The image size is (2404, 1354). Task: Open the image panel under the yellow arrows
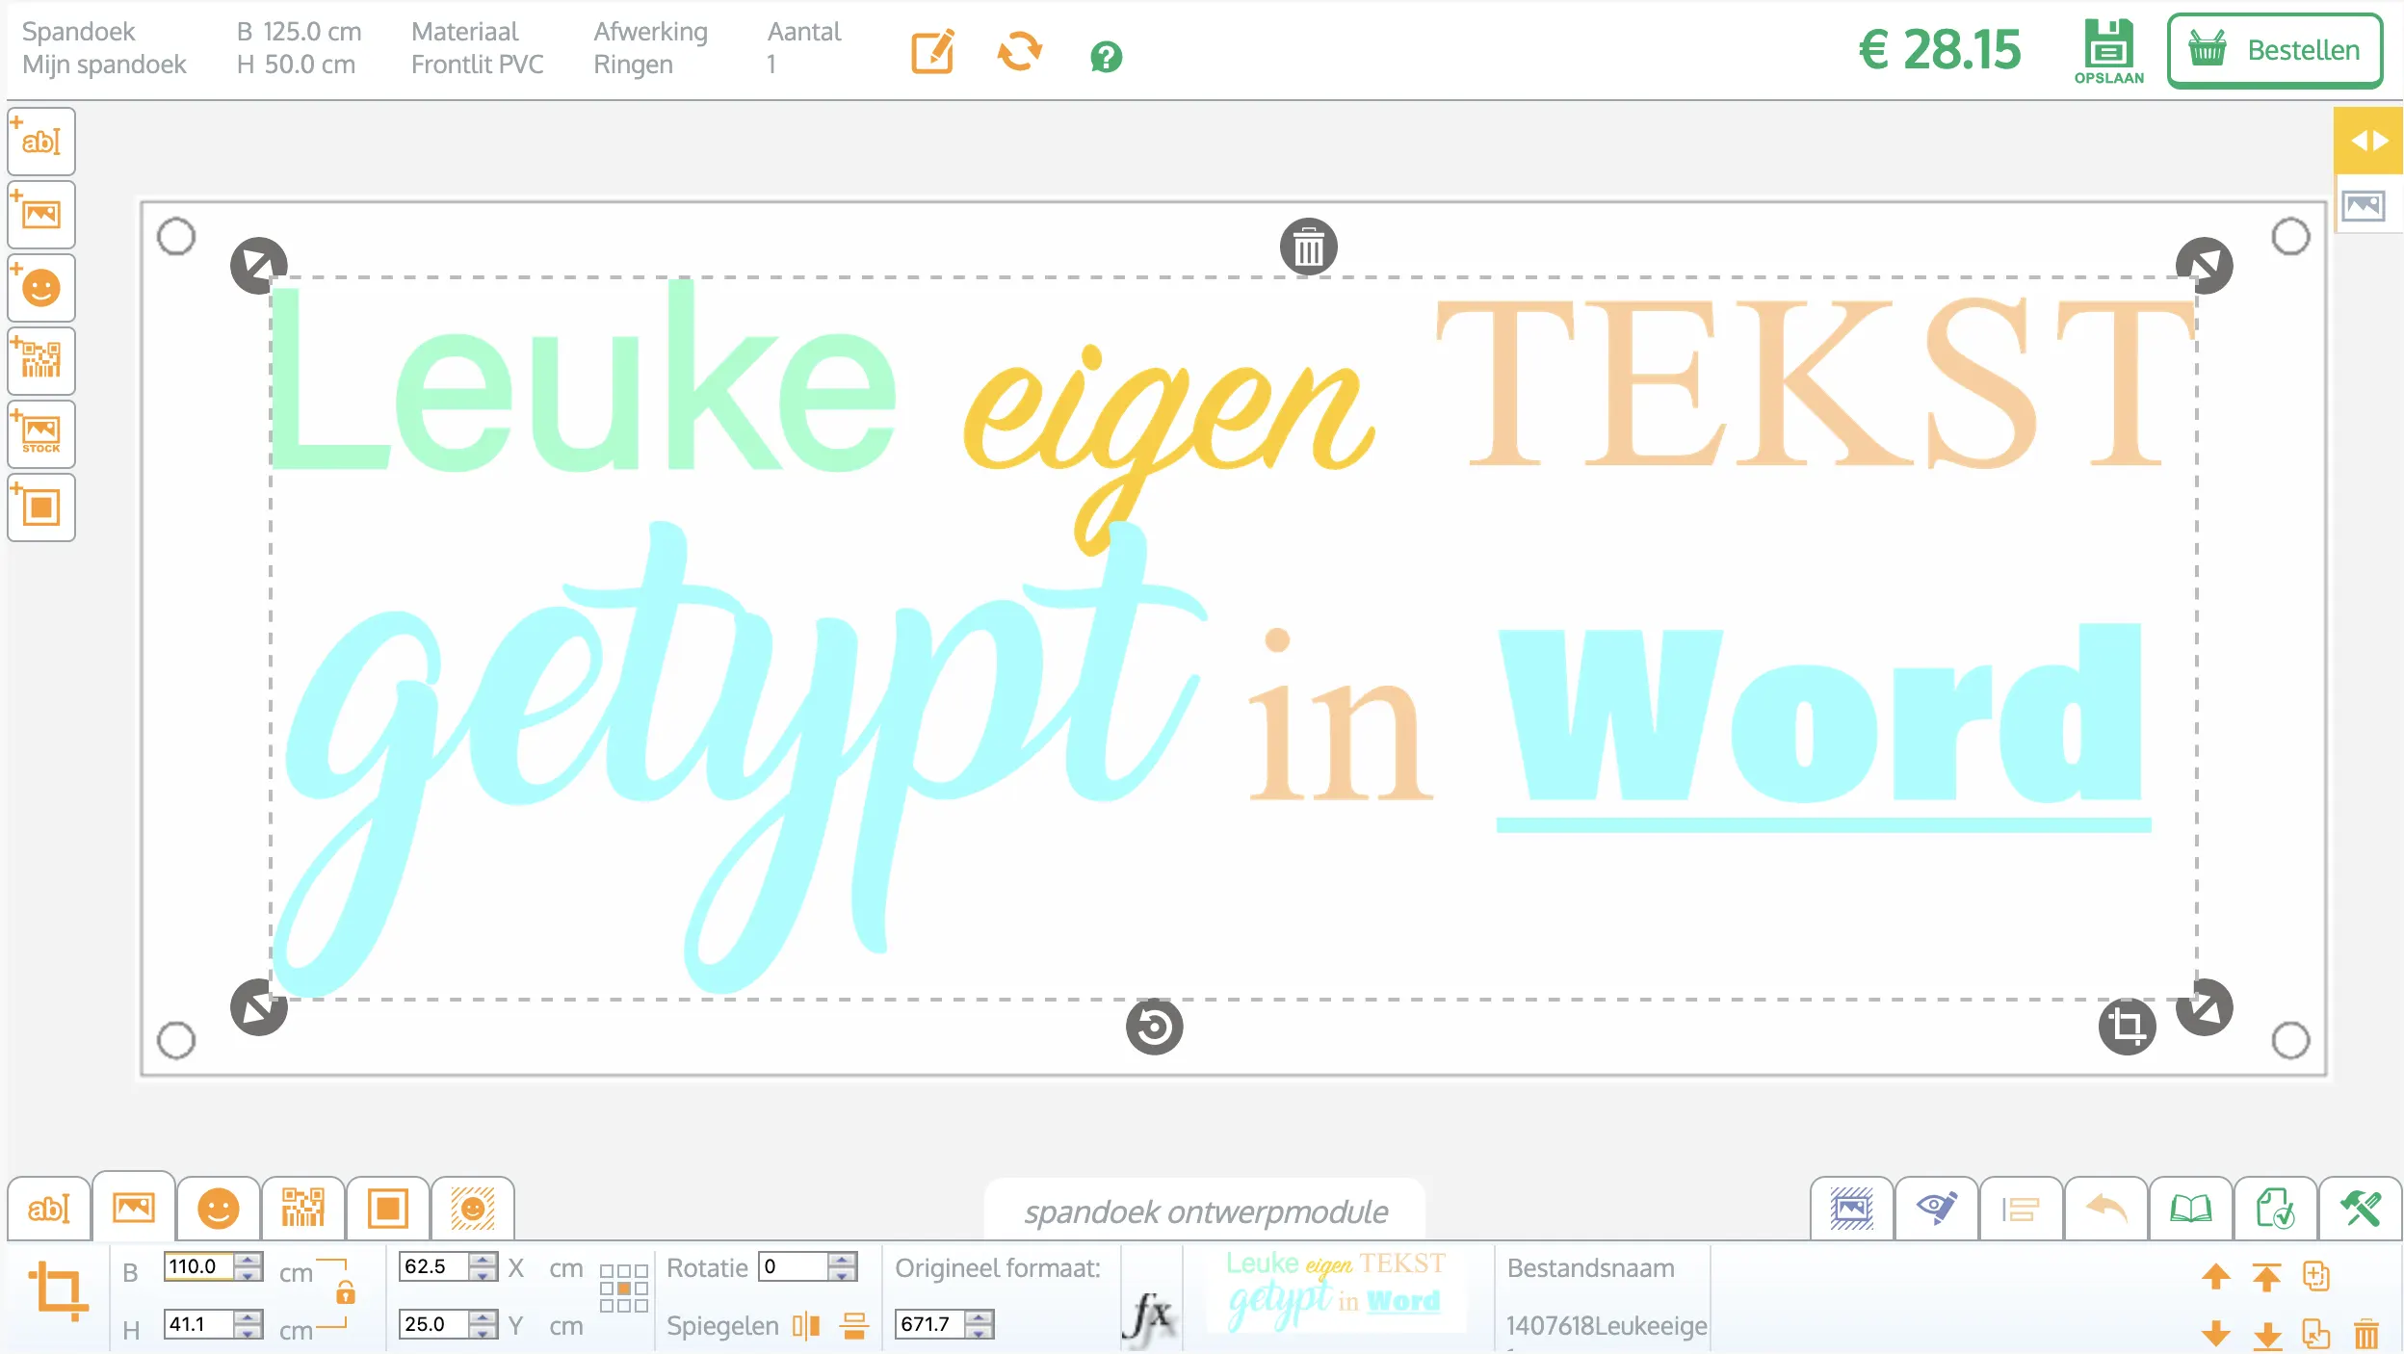[2365, 205]
